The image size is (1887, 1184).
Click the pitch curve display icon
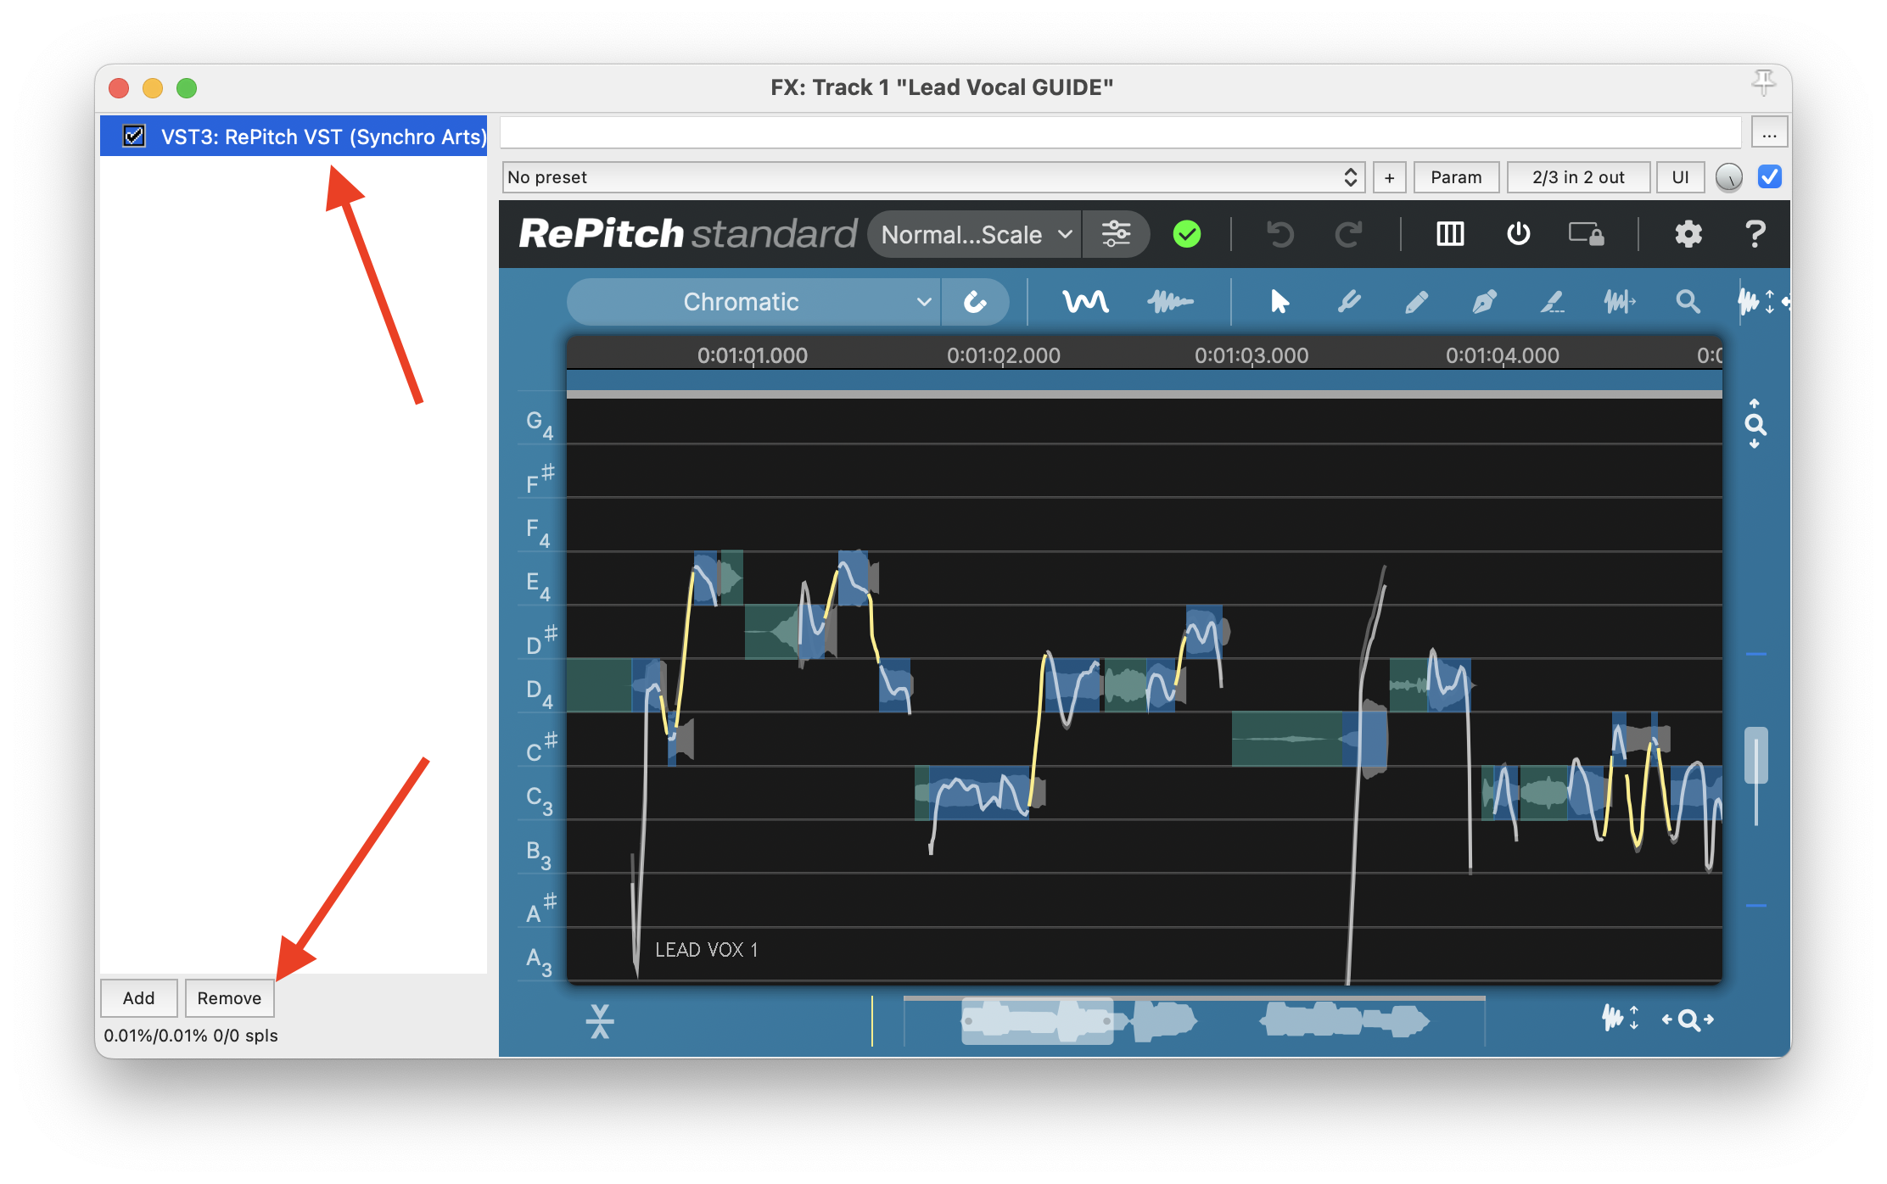tap(1085, 302)
